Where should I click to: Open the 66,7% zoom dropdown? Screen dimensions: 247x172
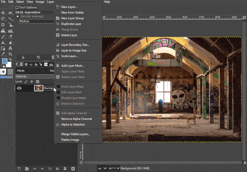pos(114,169)
